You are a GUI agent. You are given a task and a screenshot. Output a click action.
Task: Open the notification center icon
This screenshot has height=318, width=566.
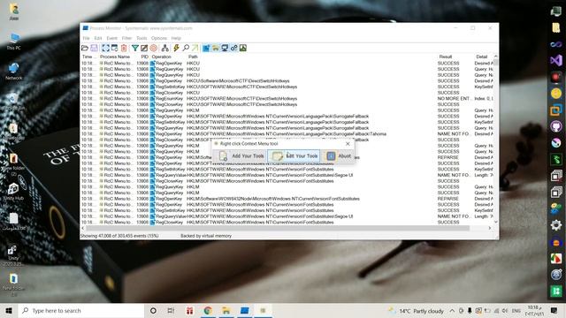[555, 310]
